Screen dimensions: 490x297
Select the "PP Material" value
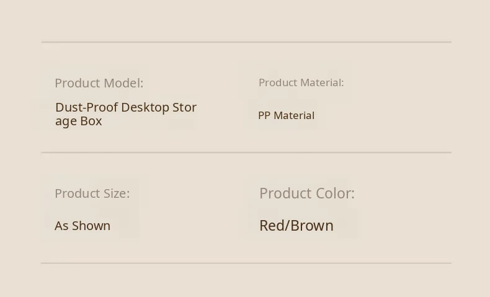coord(286,115)
